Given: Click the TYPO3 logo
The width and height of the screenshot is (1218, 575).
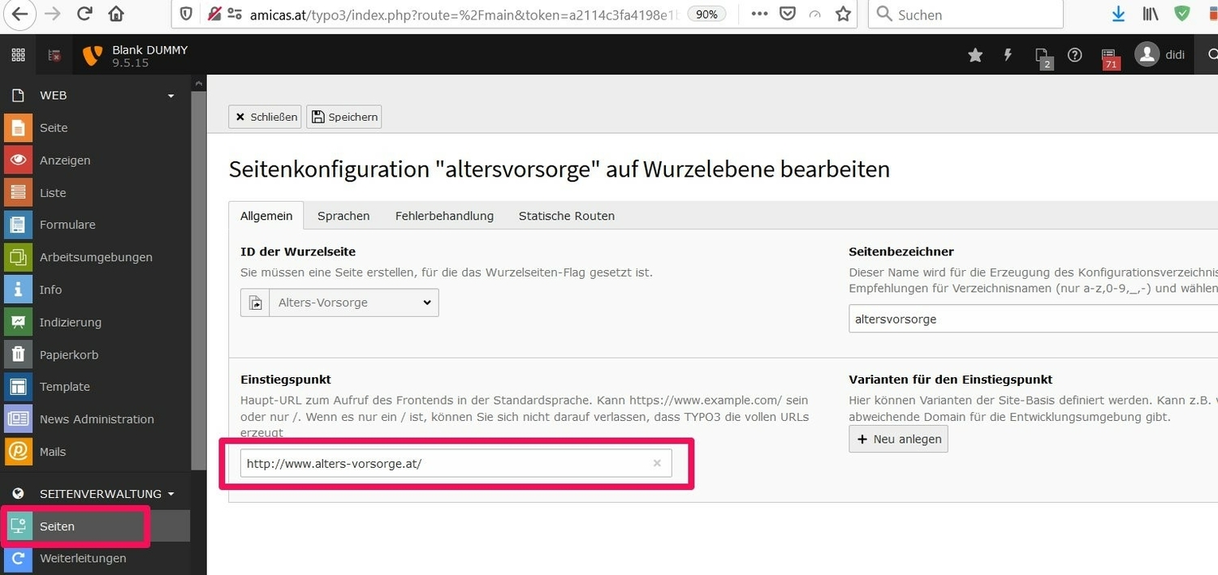Looking at the screenshot, I should [x=93, y=55].
